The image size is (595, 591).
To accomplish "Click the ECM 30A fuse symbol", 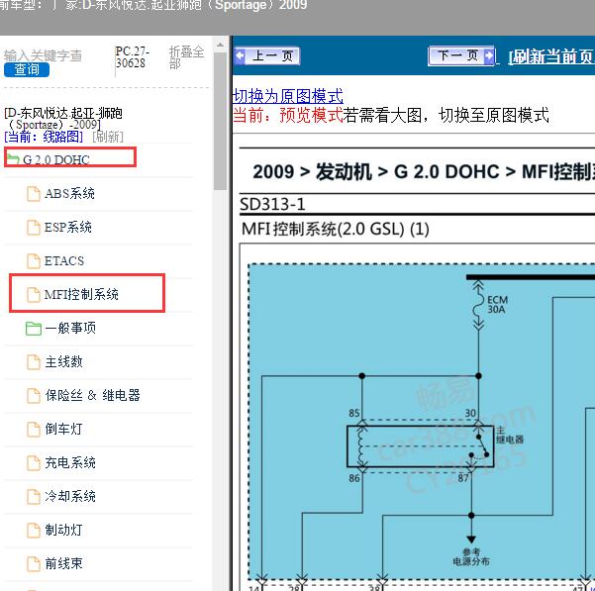I will [478, 305].
